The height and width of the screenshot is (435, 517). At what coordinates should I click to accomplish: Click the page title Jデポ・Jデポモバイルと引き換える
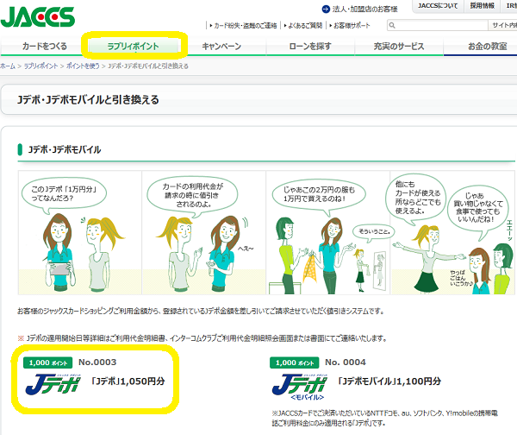pos(88,100)
